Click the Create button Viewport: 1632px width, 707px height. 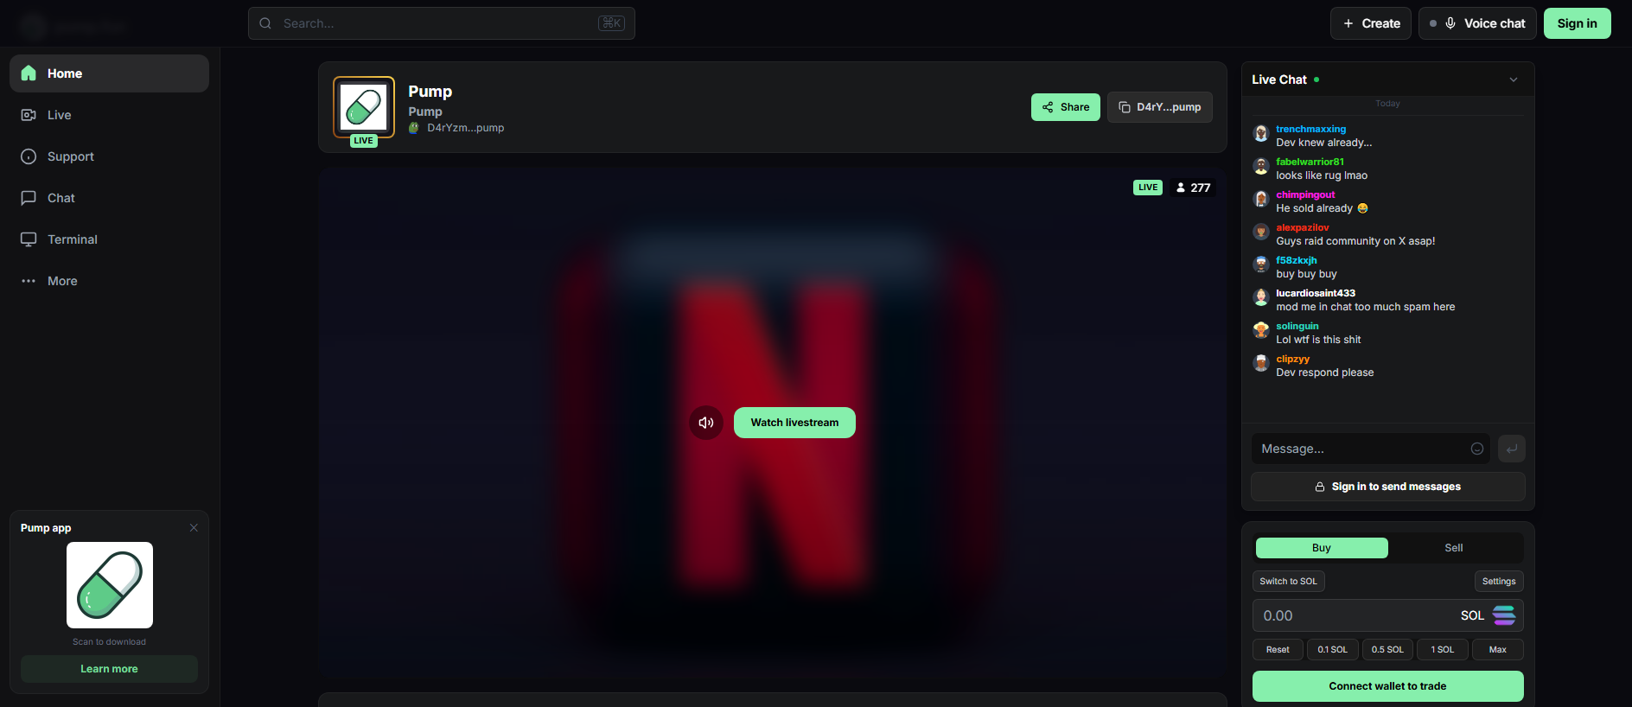[1371, 23]
